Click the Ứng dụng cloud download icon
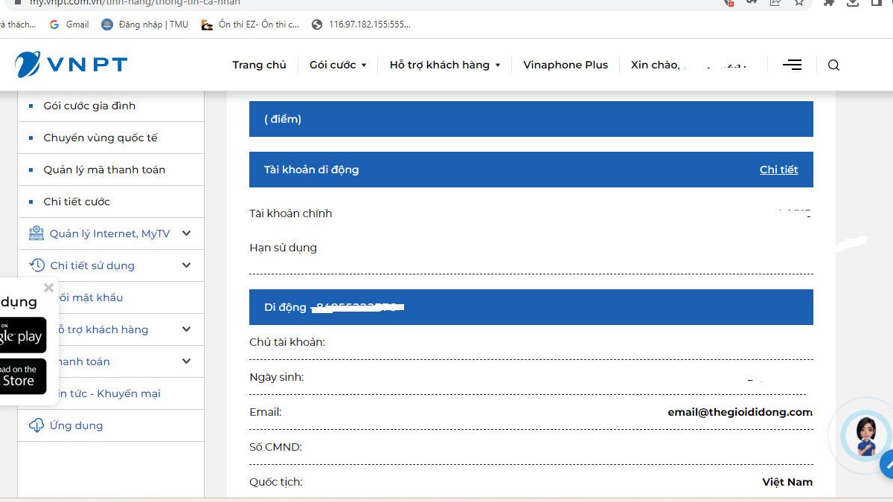The width and height of the screenshot is (893, 502). [36, 425]
